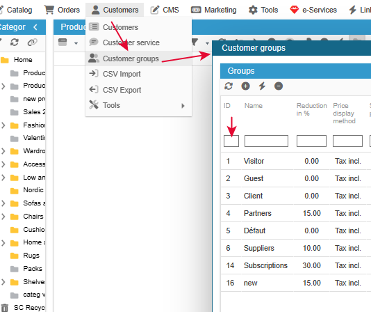Expand the Wardrobe category node
371x312 pixels.
tap(3, 151)
